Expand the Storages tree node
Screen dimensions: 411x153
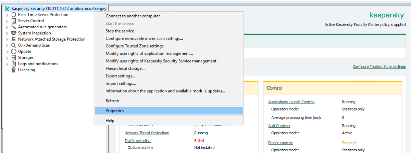click(x=7, y=58)
